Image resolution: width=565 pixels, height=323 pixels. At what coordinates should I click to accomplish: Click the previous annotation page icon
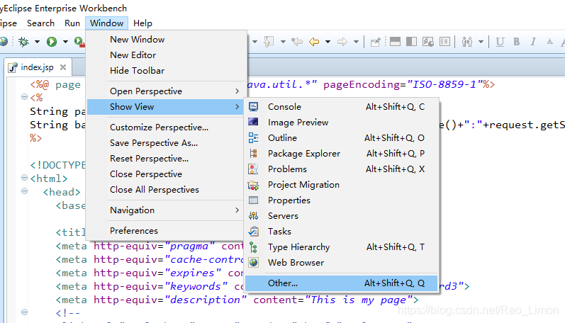pos(269,42)
